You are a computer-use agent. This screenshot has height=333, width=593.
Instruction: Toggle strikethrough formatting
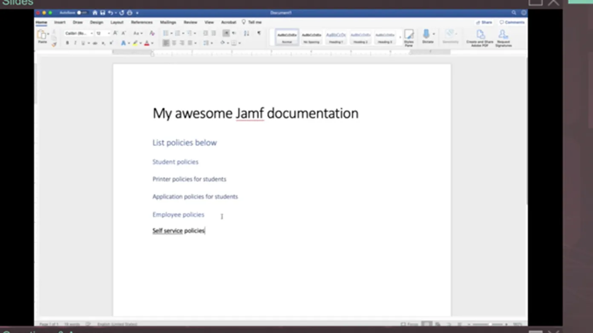(x=95, y=42)
